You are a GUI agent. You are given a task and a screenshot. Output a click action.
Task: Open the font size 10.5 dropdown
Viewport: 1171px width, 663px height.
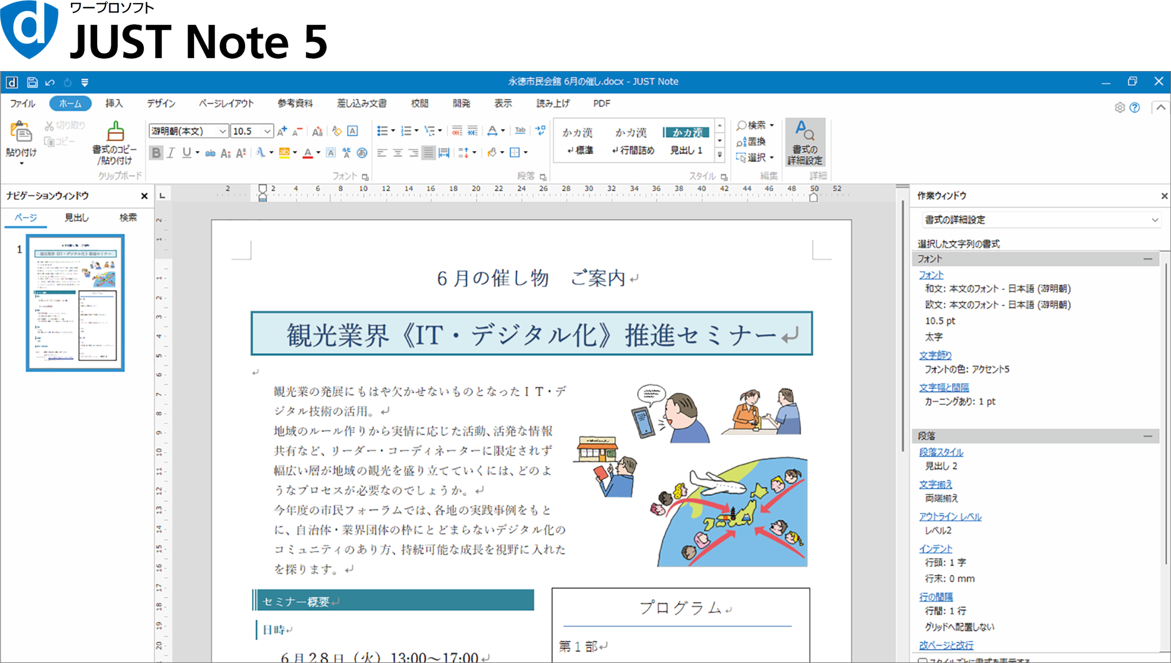tap(268, 131)
